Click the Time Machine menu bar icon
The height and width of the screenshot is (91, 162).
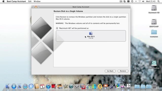pyautogui.click(x=132, y=1)
